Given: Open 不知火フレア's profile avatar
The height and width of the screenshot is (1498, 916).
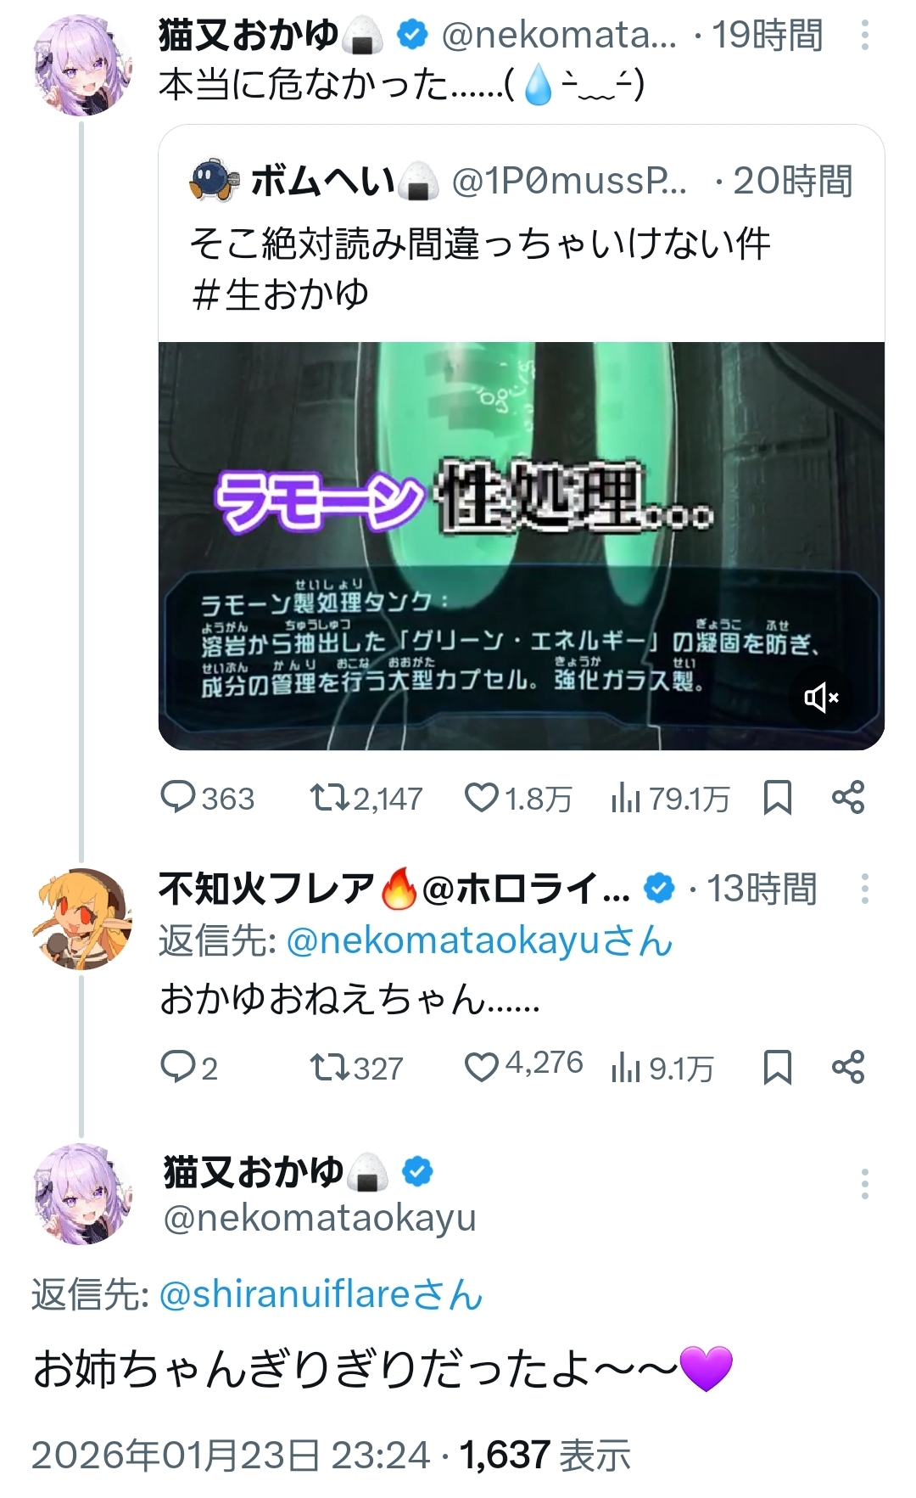Looking at the screenshot, I should (x=82, y=919).
